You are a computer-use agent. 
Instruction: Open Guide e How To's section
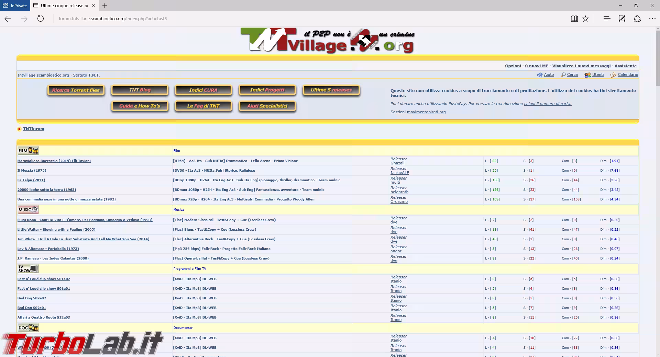(x=140, y=106)
